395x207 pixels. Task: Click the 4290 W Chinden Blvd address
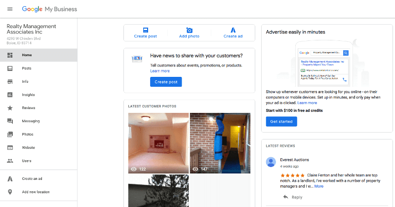[x=23, y=41]
